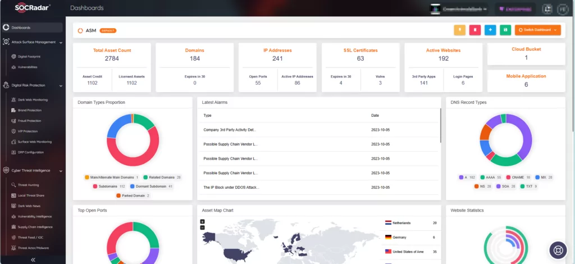The image size is (575, 264).
Task: Toggle the A record legend item
Action: pyautogui.click(x=467, y=177)
